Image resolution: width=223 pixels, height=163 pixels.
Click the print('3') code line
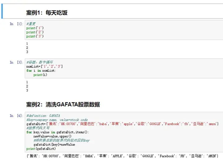[x=35, y=36]
